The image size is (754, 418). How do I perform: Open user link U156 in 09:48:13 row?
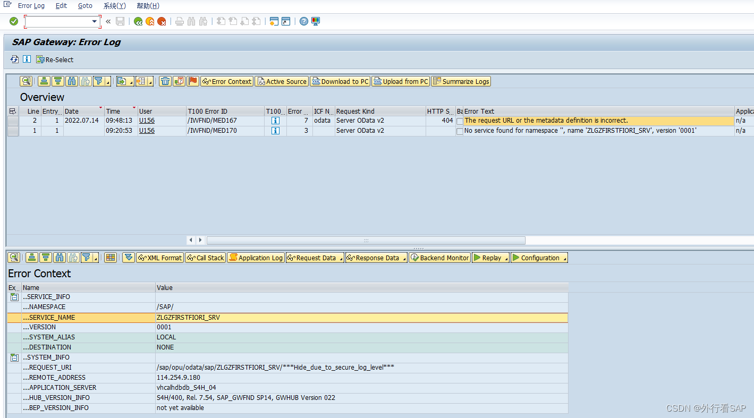[x=147, y=121]
